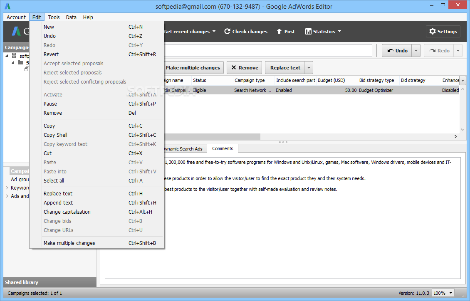Click the Post upload arrow button
The image size is (470, 301).
[x=285, y=32]
